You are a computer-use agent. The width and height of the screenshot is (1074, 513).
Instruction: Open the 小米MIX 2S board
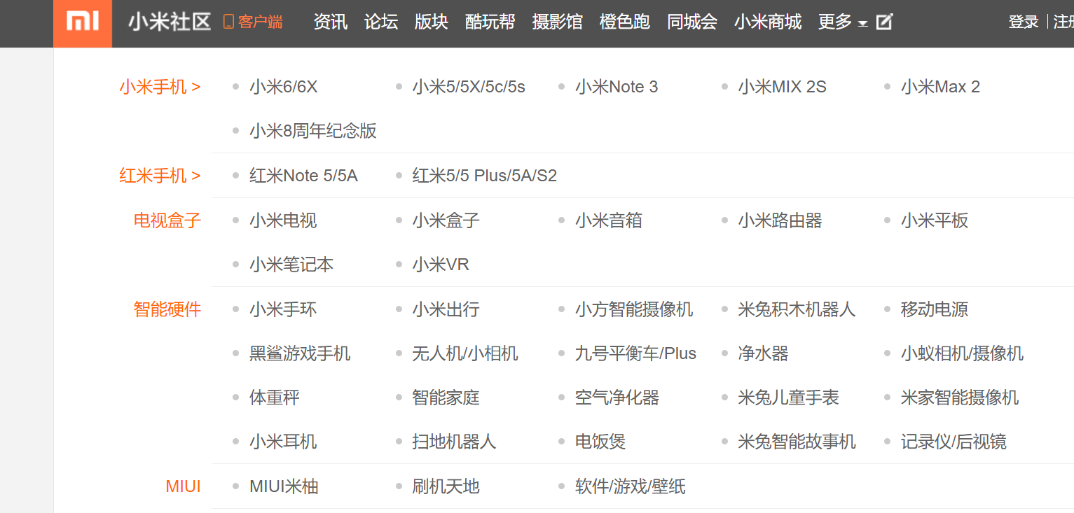point(783,87)
